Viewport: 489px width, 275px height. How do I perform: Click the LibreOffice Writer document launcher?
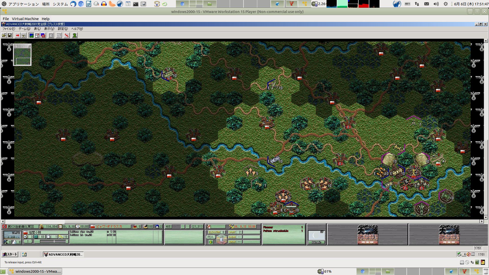89,4
